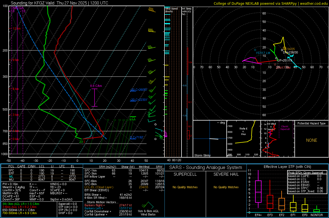Open the weather.cod.edu credit text
The image size is (329, 218).
tap(314, 3)
